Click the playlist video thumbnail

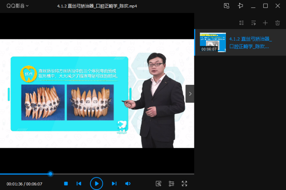coord(213,42)
